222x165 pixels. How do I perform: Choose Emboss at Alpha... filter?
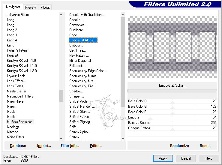coord(82,40)
